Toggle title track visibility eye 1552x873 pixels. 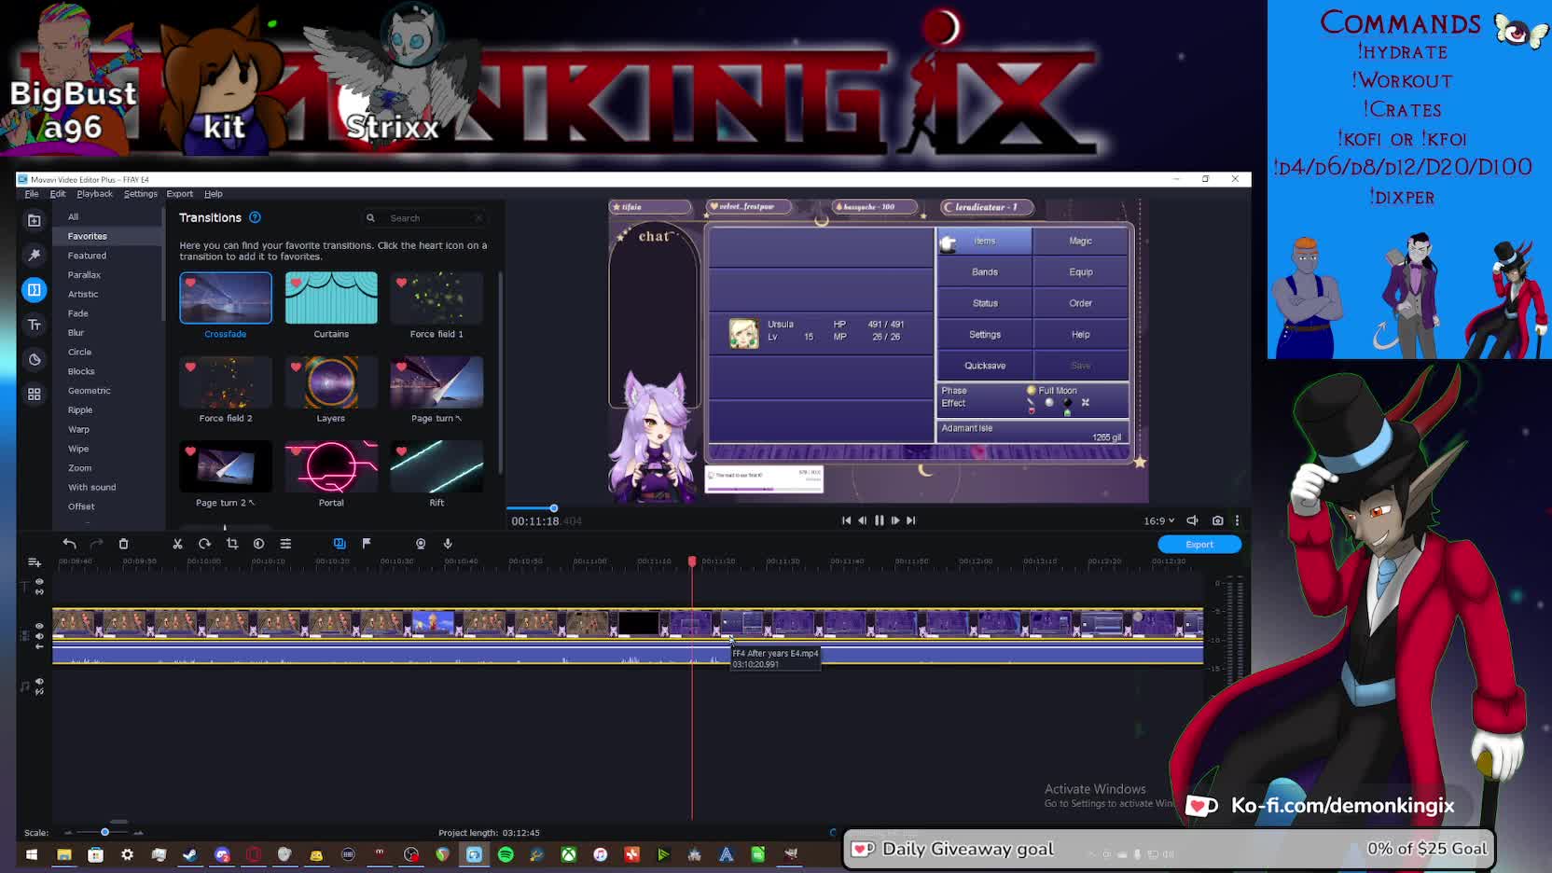coord(39,581)
